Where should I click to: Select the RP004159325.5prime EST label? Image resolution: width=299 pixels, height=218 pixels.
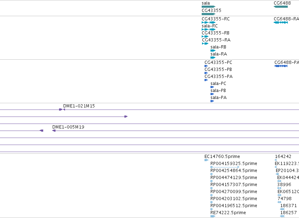pos(234,164)
